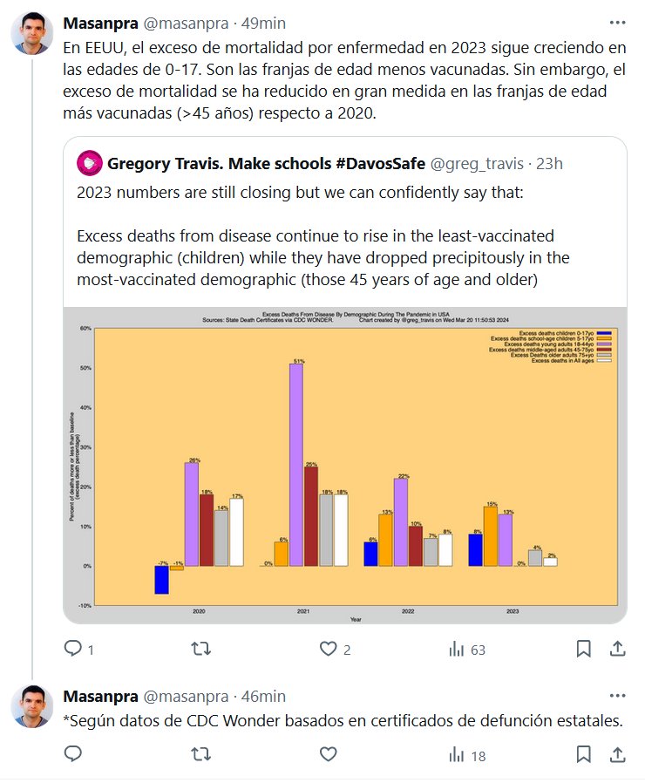
Task: Bookmark the CDC Wonder follow-up tweet
Action: pyautogui.click(x=584, y=755)
